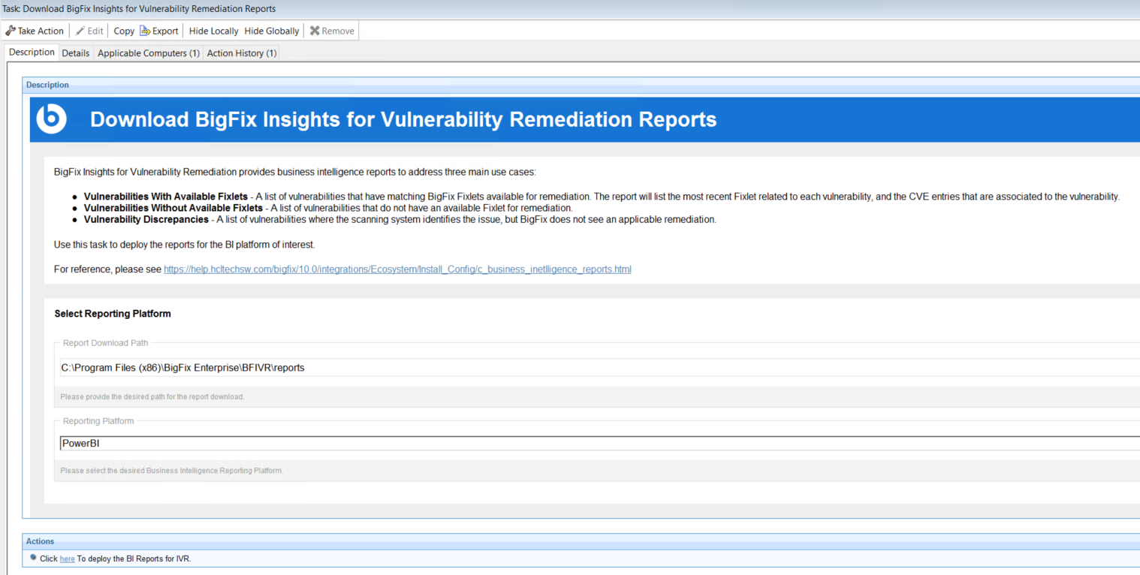The image size is (1140, 575).
Task: Open the Applicable Computers (1) tab
Action: pos(148,53)
